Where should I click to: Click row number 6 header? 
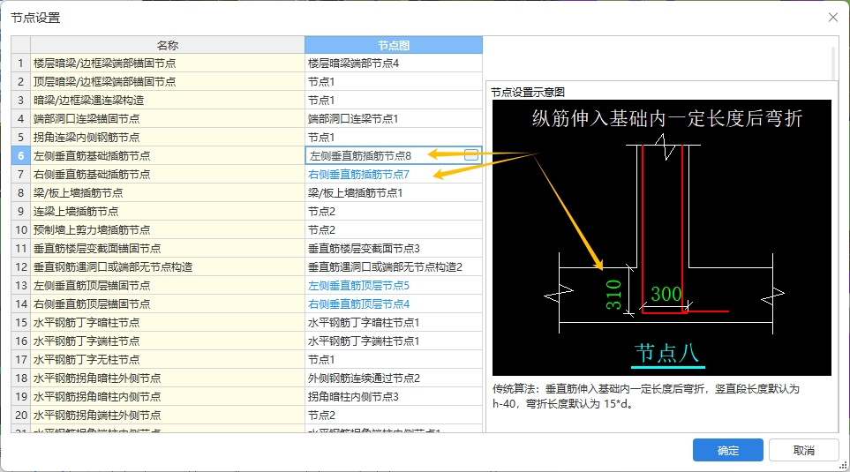[x=20, y=155]
